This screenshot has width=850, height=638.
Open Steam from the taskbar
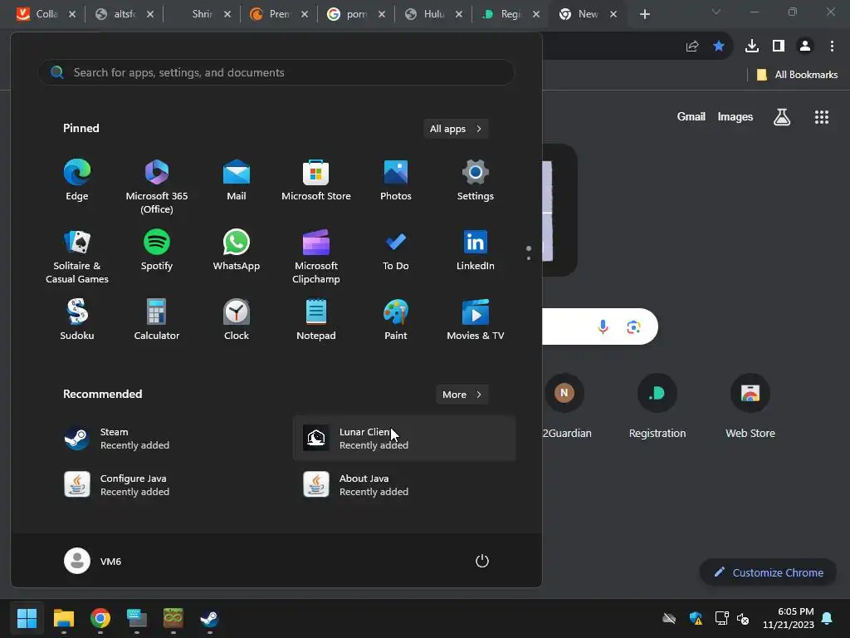tap(210, 618)
